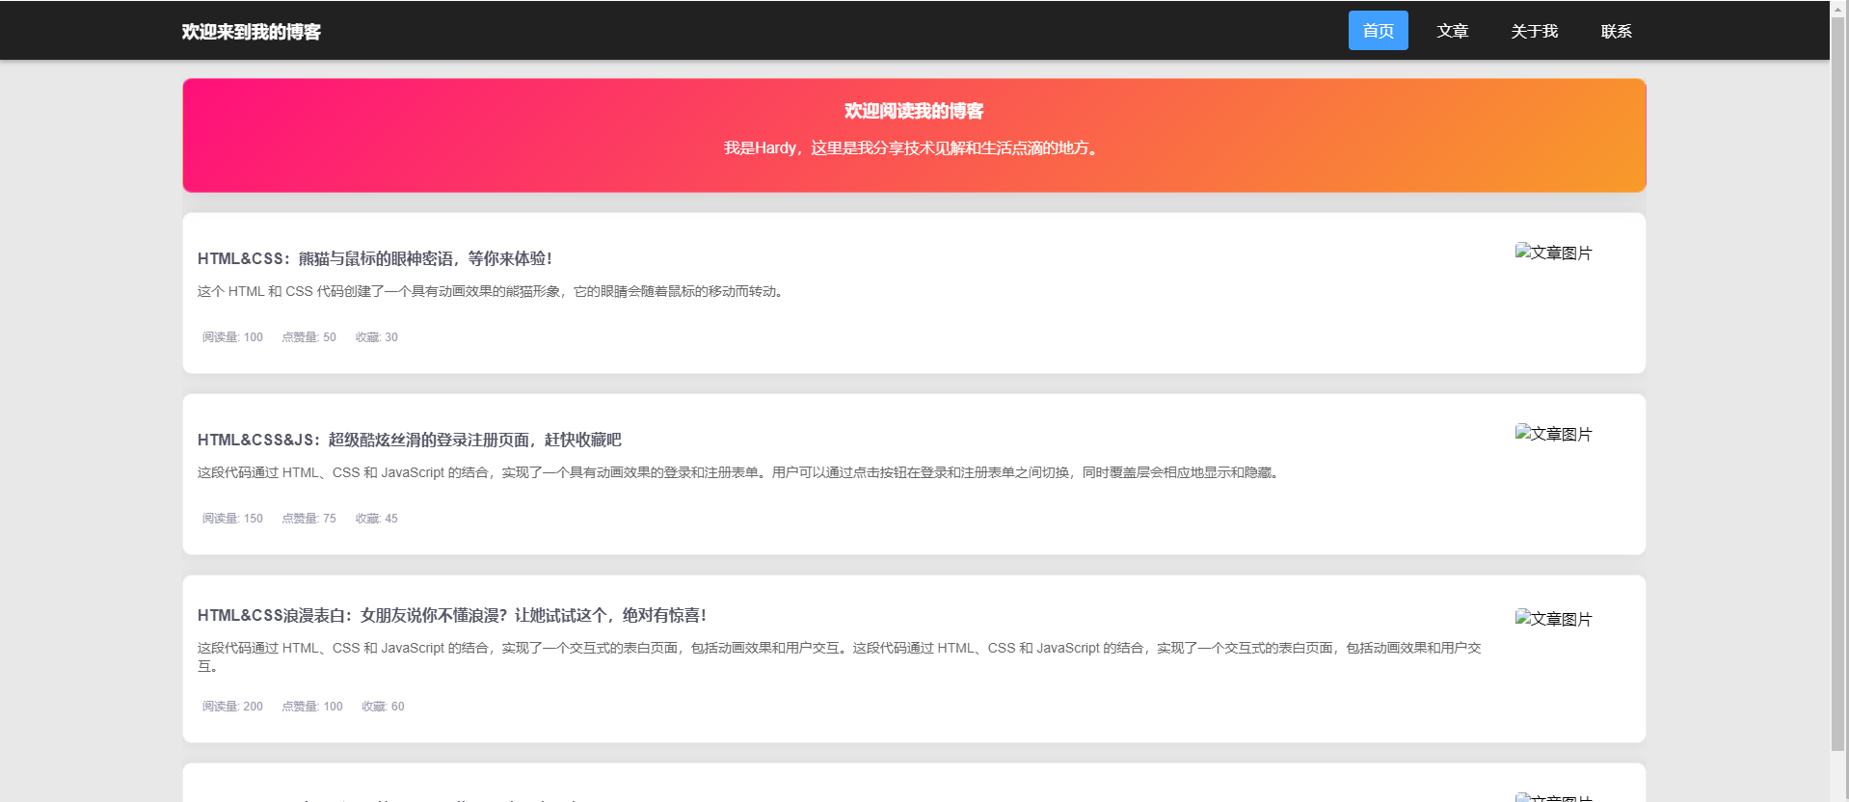Click 点赞量: 75 on the 登录注册 article

[x=308, y=519]
